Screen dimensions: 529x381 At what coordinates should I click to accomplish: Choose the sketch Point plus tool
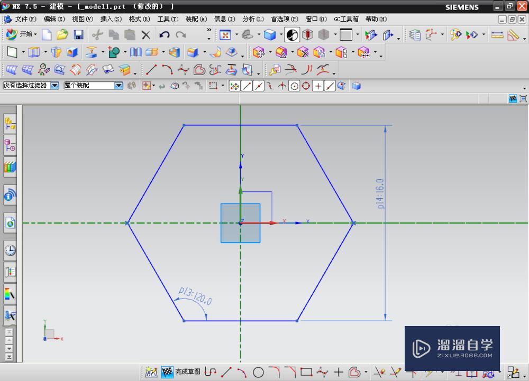(339, 372)
